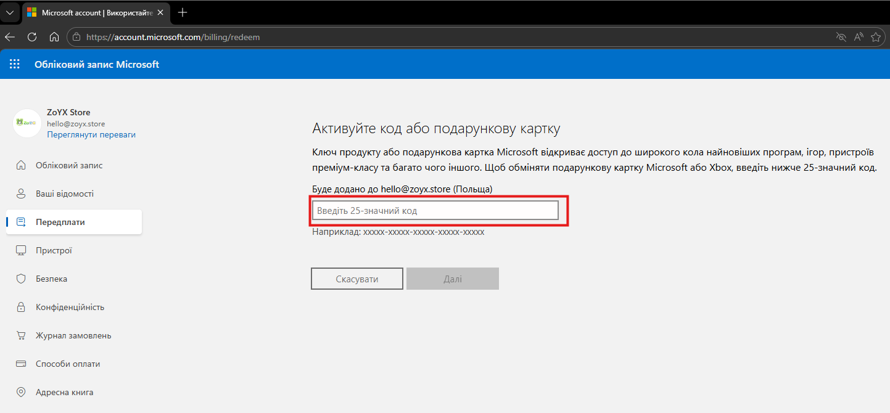The width and height of the screenshot is (890, 413).
Task: Click the address bar URL
Action: pos(173,37)
